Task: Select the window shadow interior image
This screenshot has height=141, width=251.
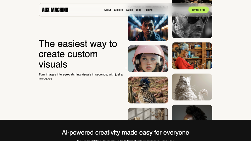Action: [148, 114]
